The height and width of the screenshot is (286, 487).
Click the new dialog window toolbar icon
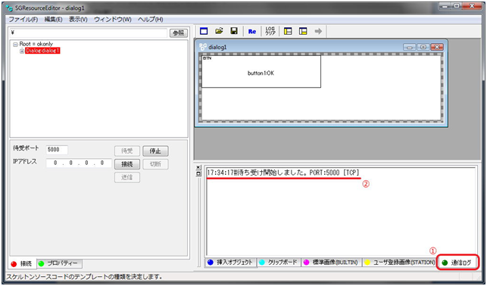point(204,31)
